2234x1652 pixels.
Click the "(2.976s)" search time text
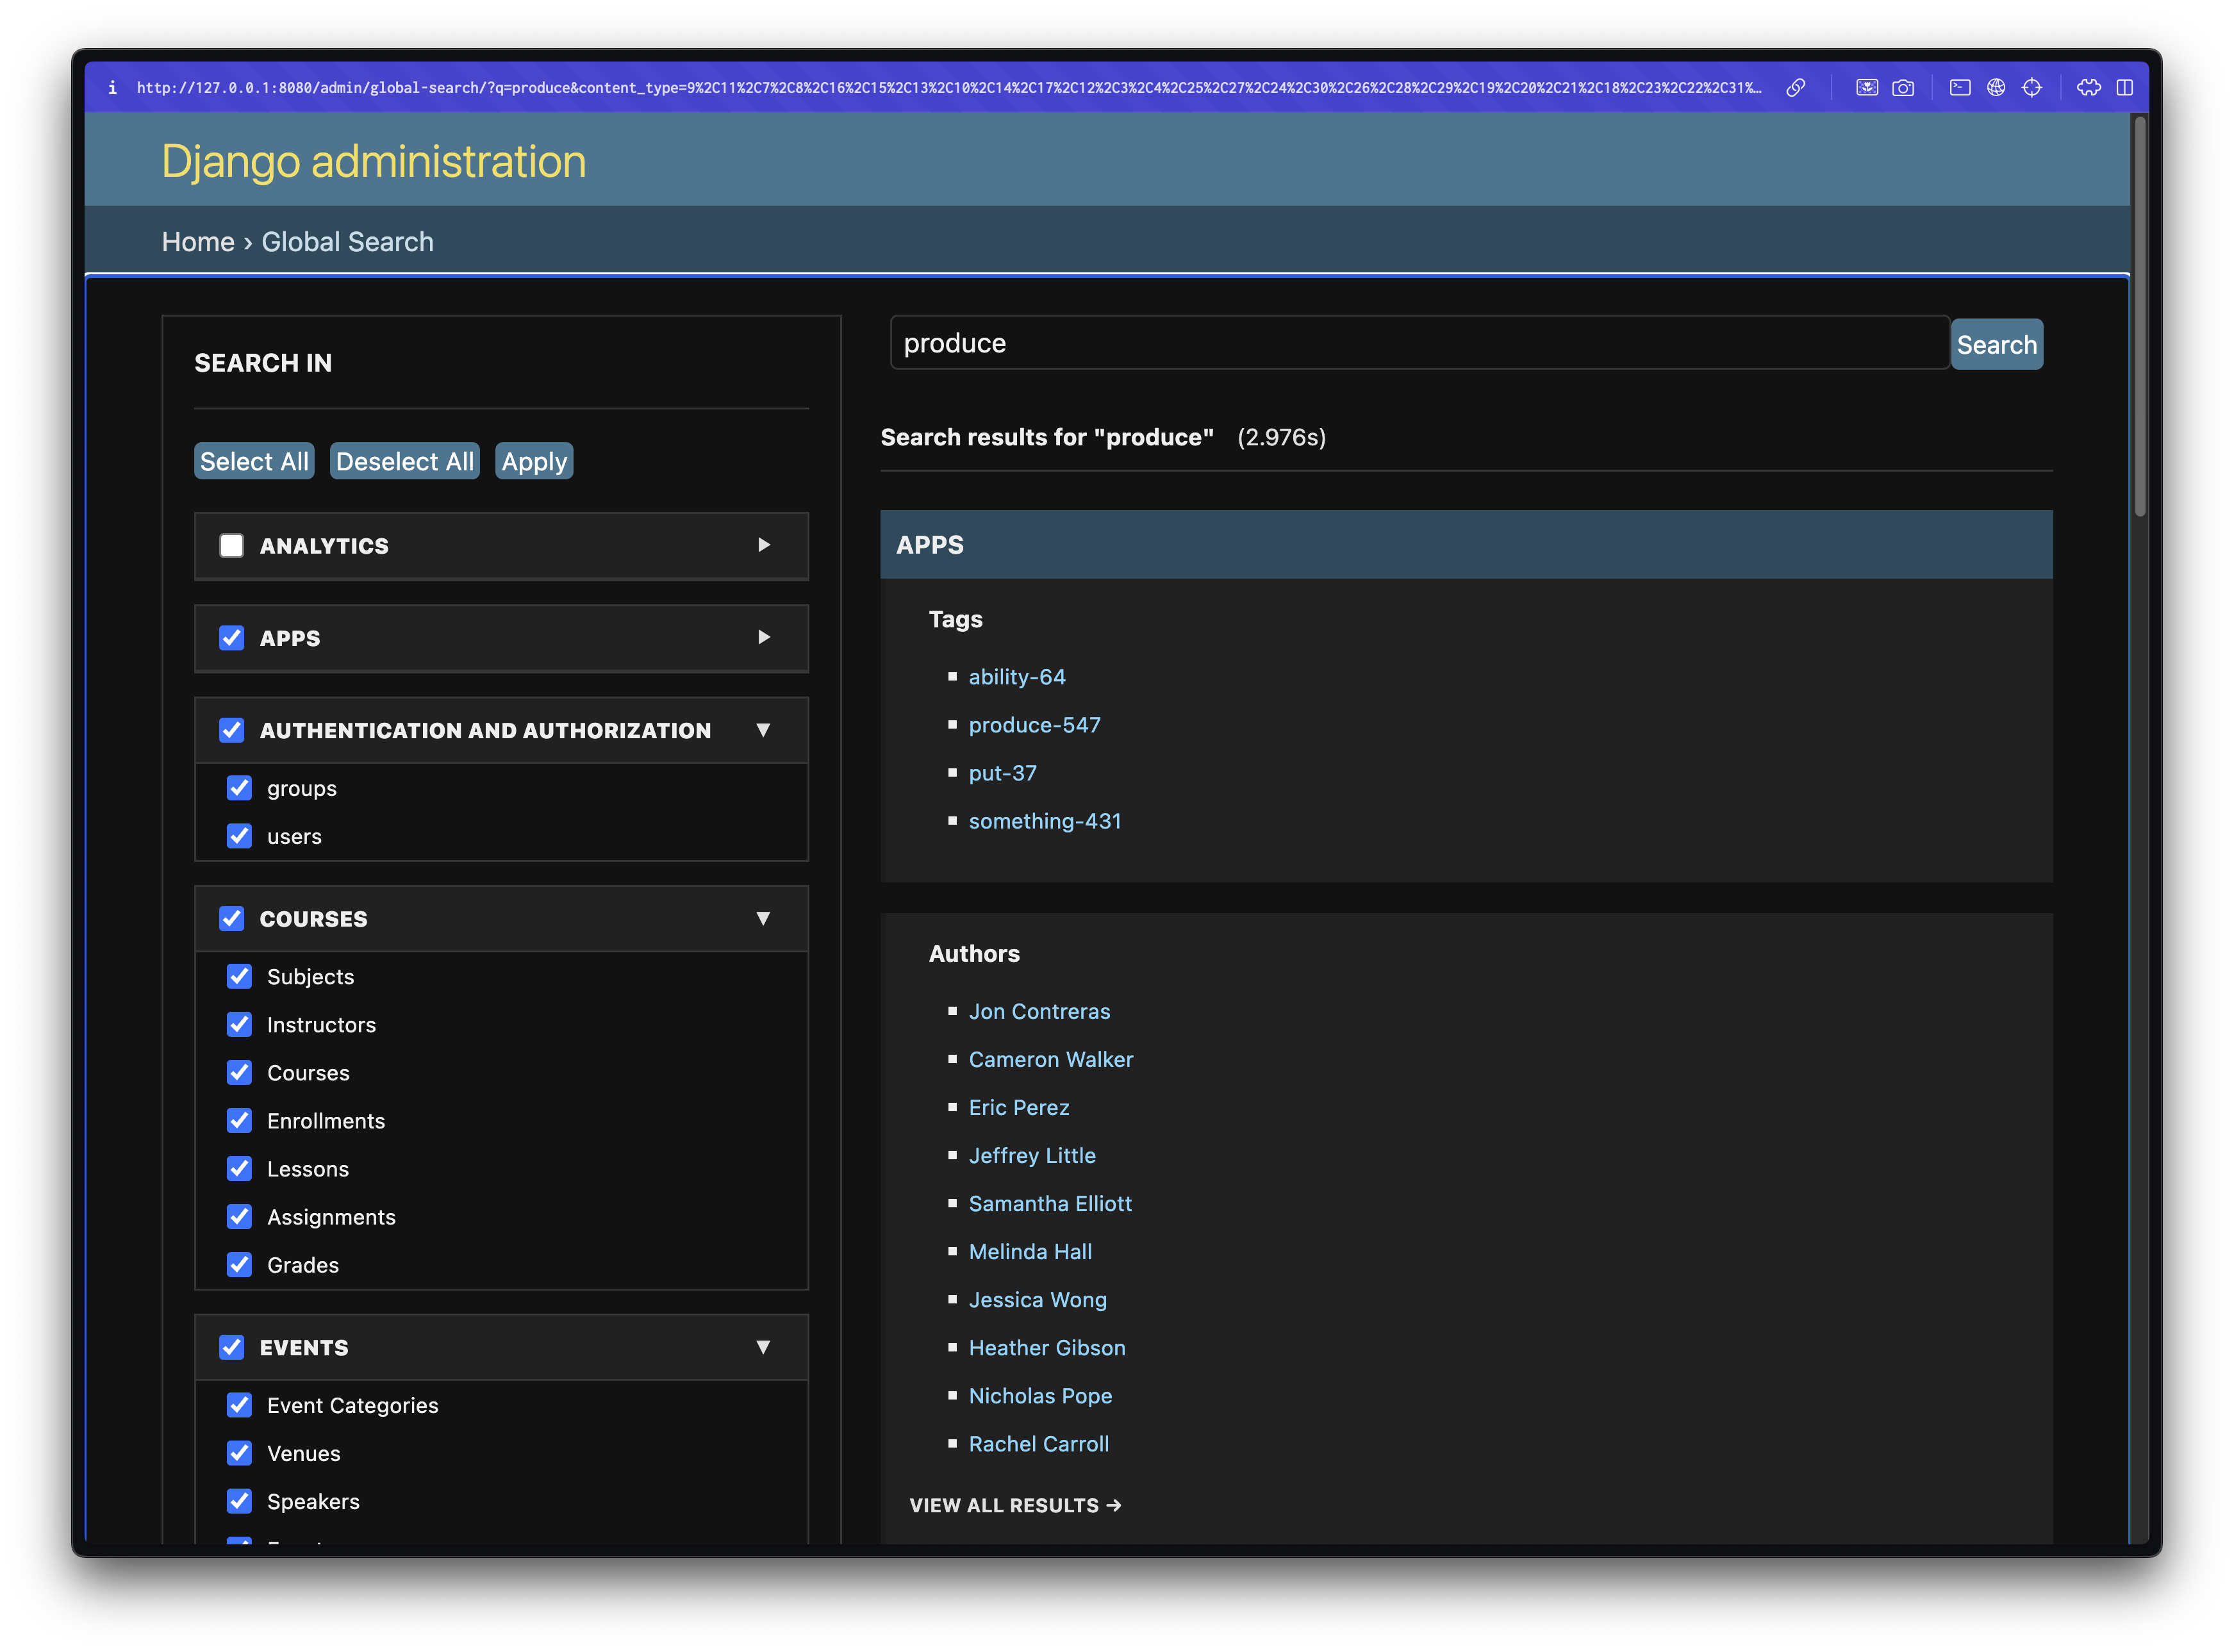[x=1282, y=437]
